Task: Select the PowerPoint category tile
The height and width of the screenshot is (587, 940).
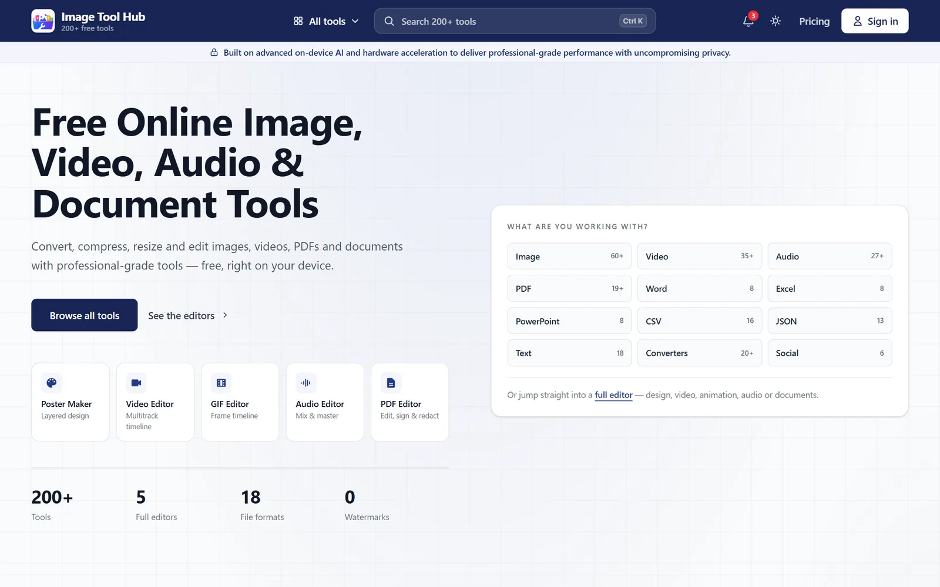Action: (x=569, y=321)
